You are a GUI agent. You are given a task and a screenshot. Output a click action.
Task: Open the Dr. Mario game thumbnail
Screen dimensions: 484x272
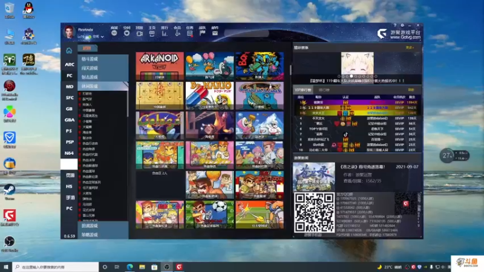tap(209, 96)
